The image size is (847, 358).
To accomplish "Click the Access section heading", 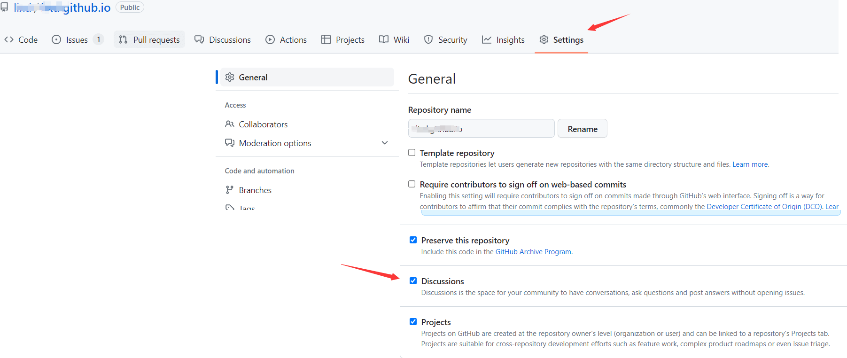I will point(235,105).
